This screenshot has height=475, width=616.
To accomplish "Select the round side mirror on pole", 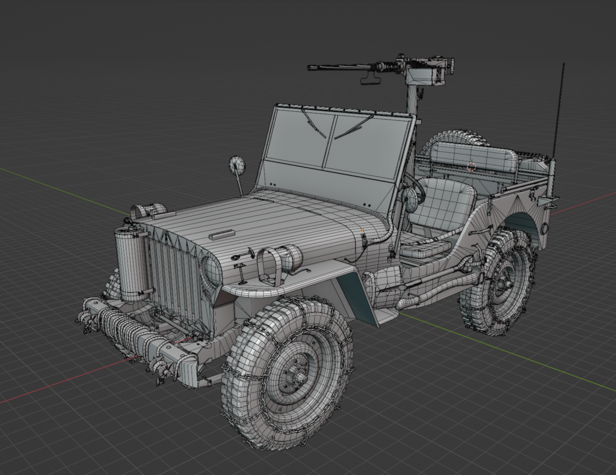I will (238, 165).
